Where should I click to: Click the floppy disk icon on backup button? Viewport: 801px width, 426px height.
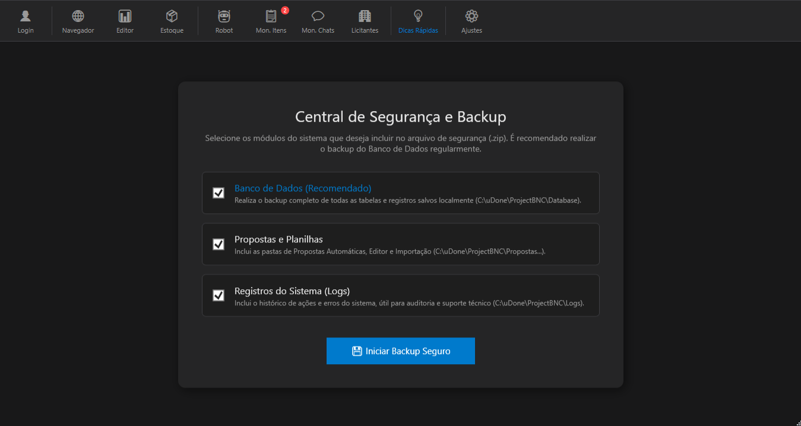pos(357,351)
